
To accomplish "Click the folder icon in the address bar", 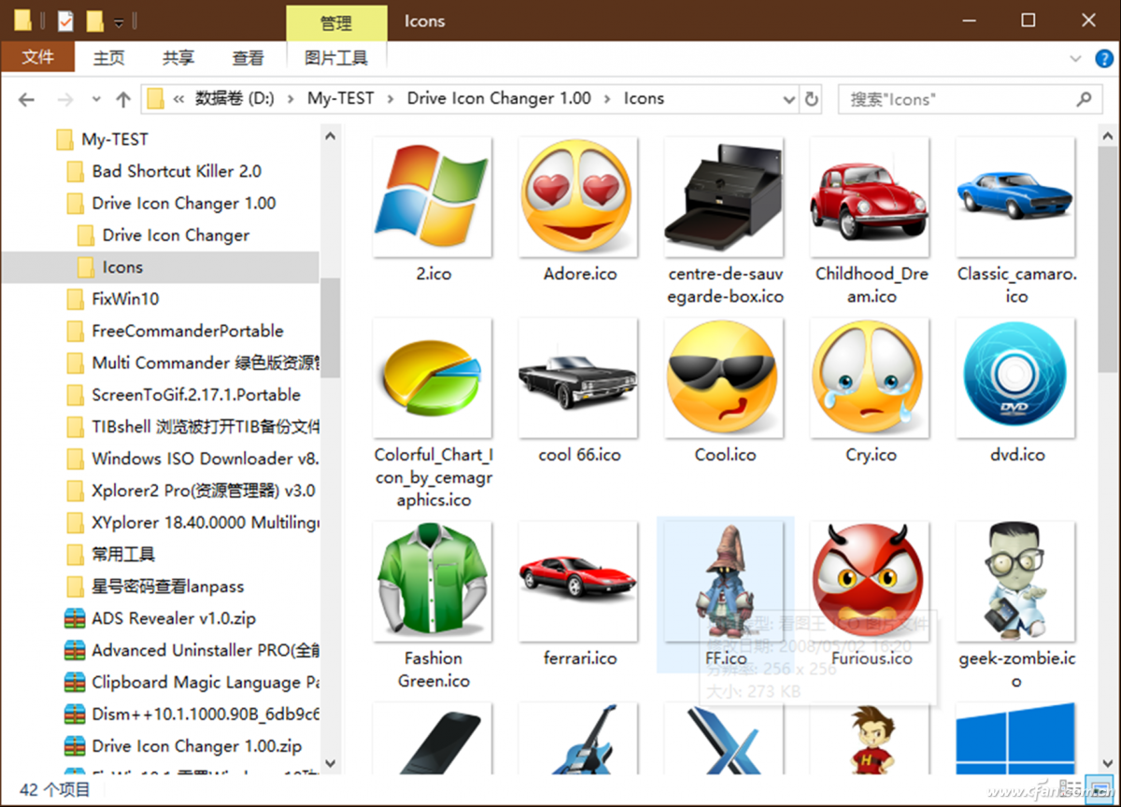I will [x=156, y=98].
